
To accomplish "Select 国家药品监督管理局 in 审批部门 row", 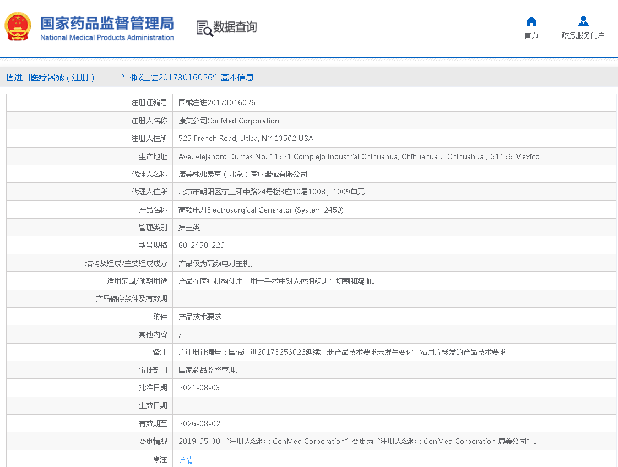I will pyautogui.click(x=210, y=370).
